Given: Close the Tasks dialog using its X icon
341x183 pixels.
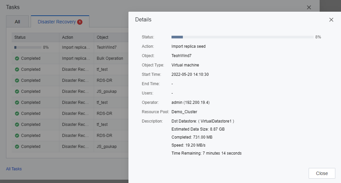Looking at the screenshot, I should (x=309, y=7).
